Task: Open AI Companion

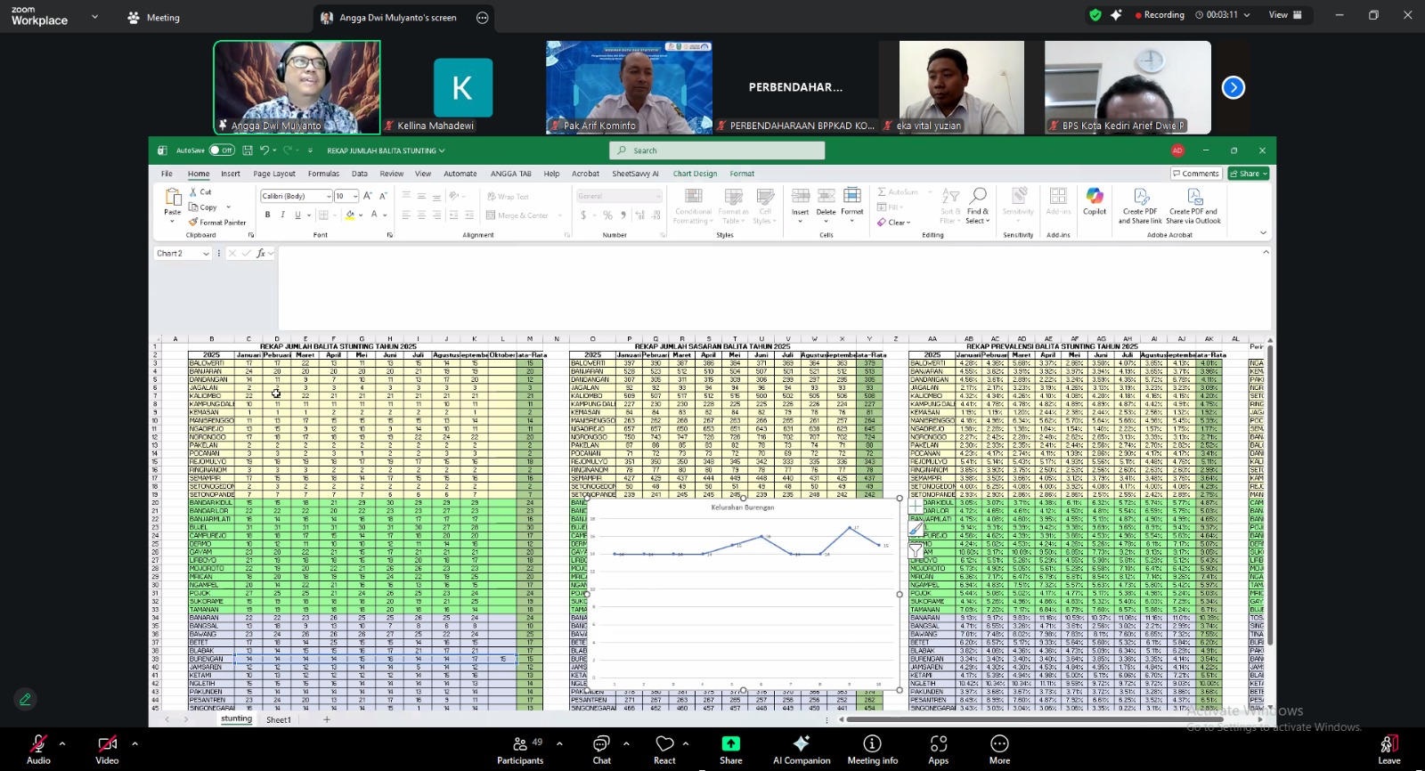Action: (x=801, y=744)
